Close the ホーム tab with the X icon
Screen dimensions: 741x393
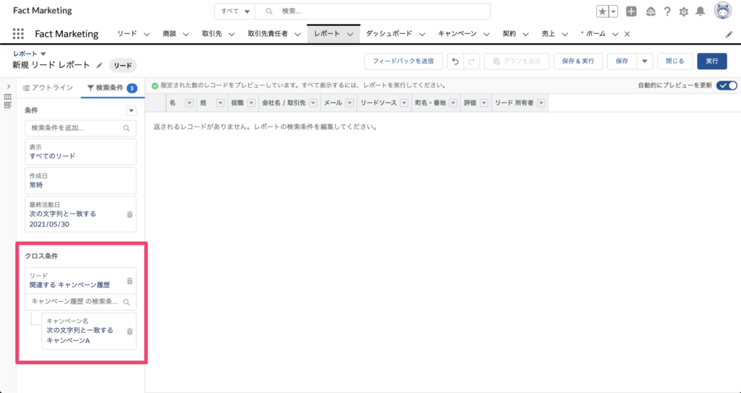coord(627,34)
